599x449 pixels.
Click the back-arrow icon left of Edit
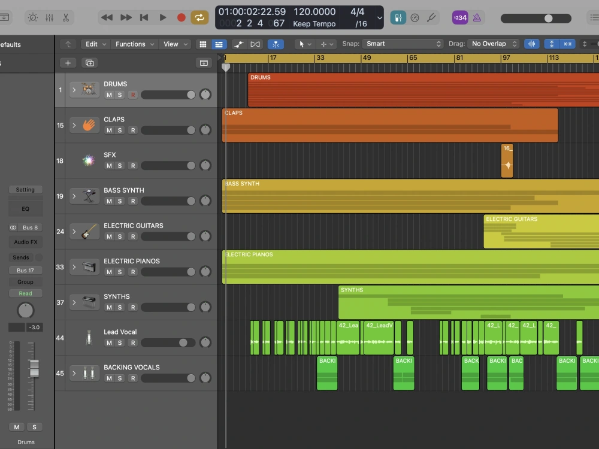pos(68,44)
